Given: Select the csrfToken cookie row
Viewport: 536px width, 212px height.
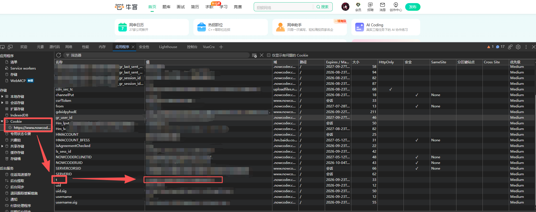Looking at the screenshot, I should pyautogui.click(x=294, y=101).
